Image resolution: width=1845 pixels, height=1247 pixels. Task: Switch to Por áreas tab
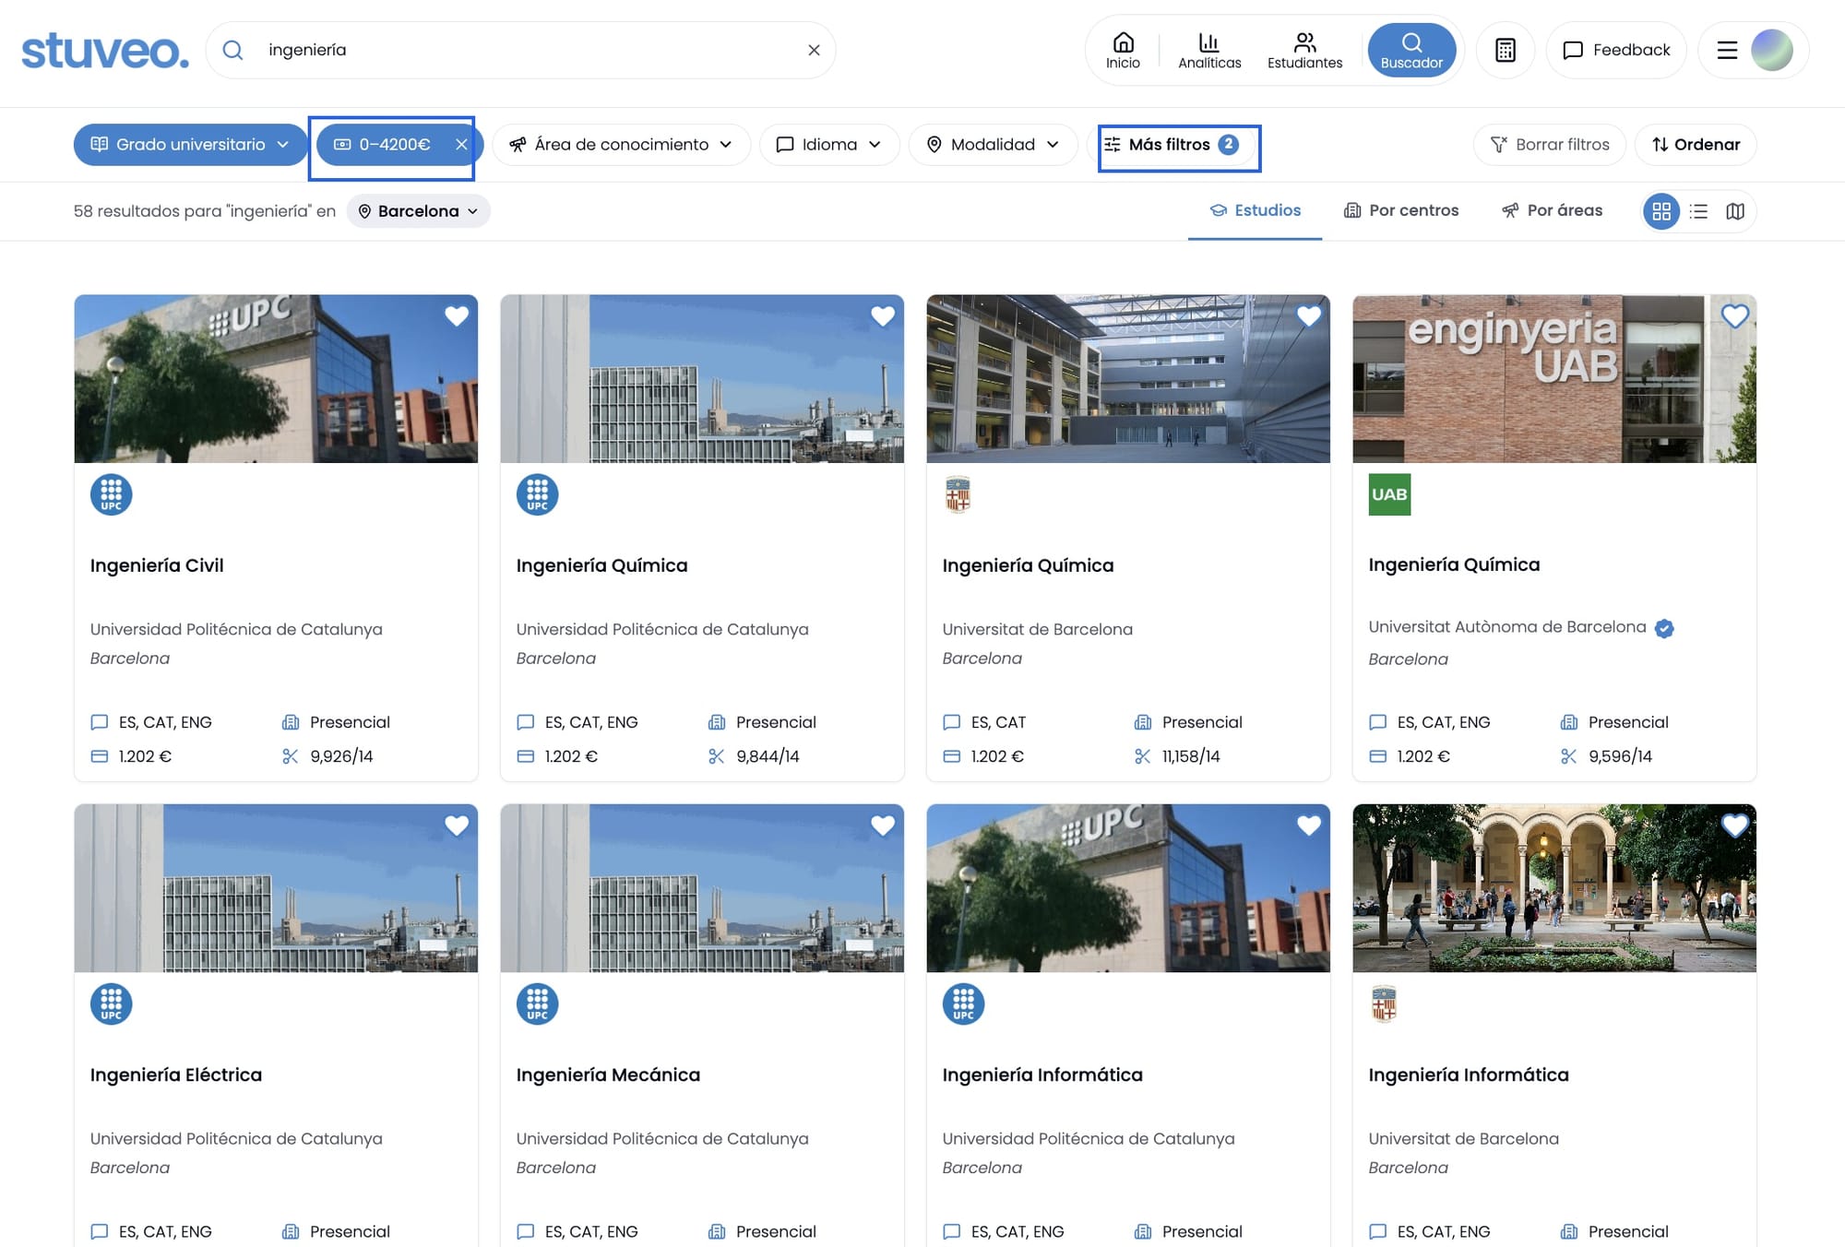pyautogui.click(x=1552, y=210)
